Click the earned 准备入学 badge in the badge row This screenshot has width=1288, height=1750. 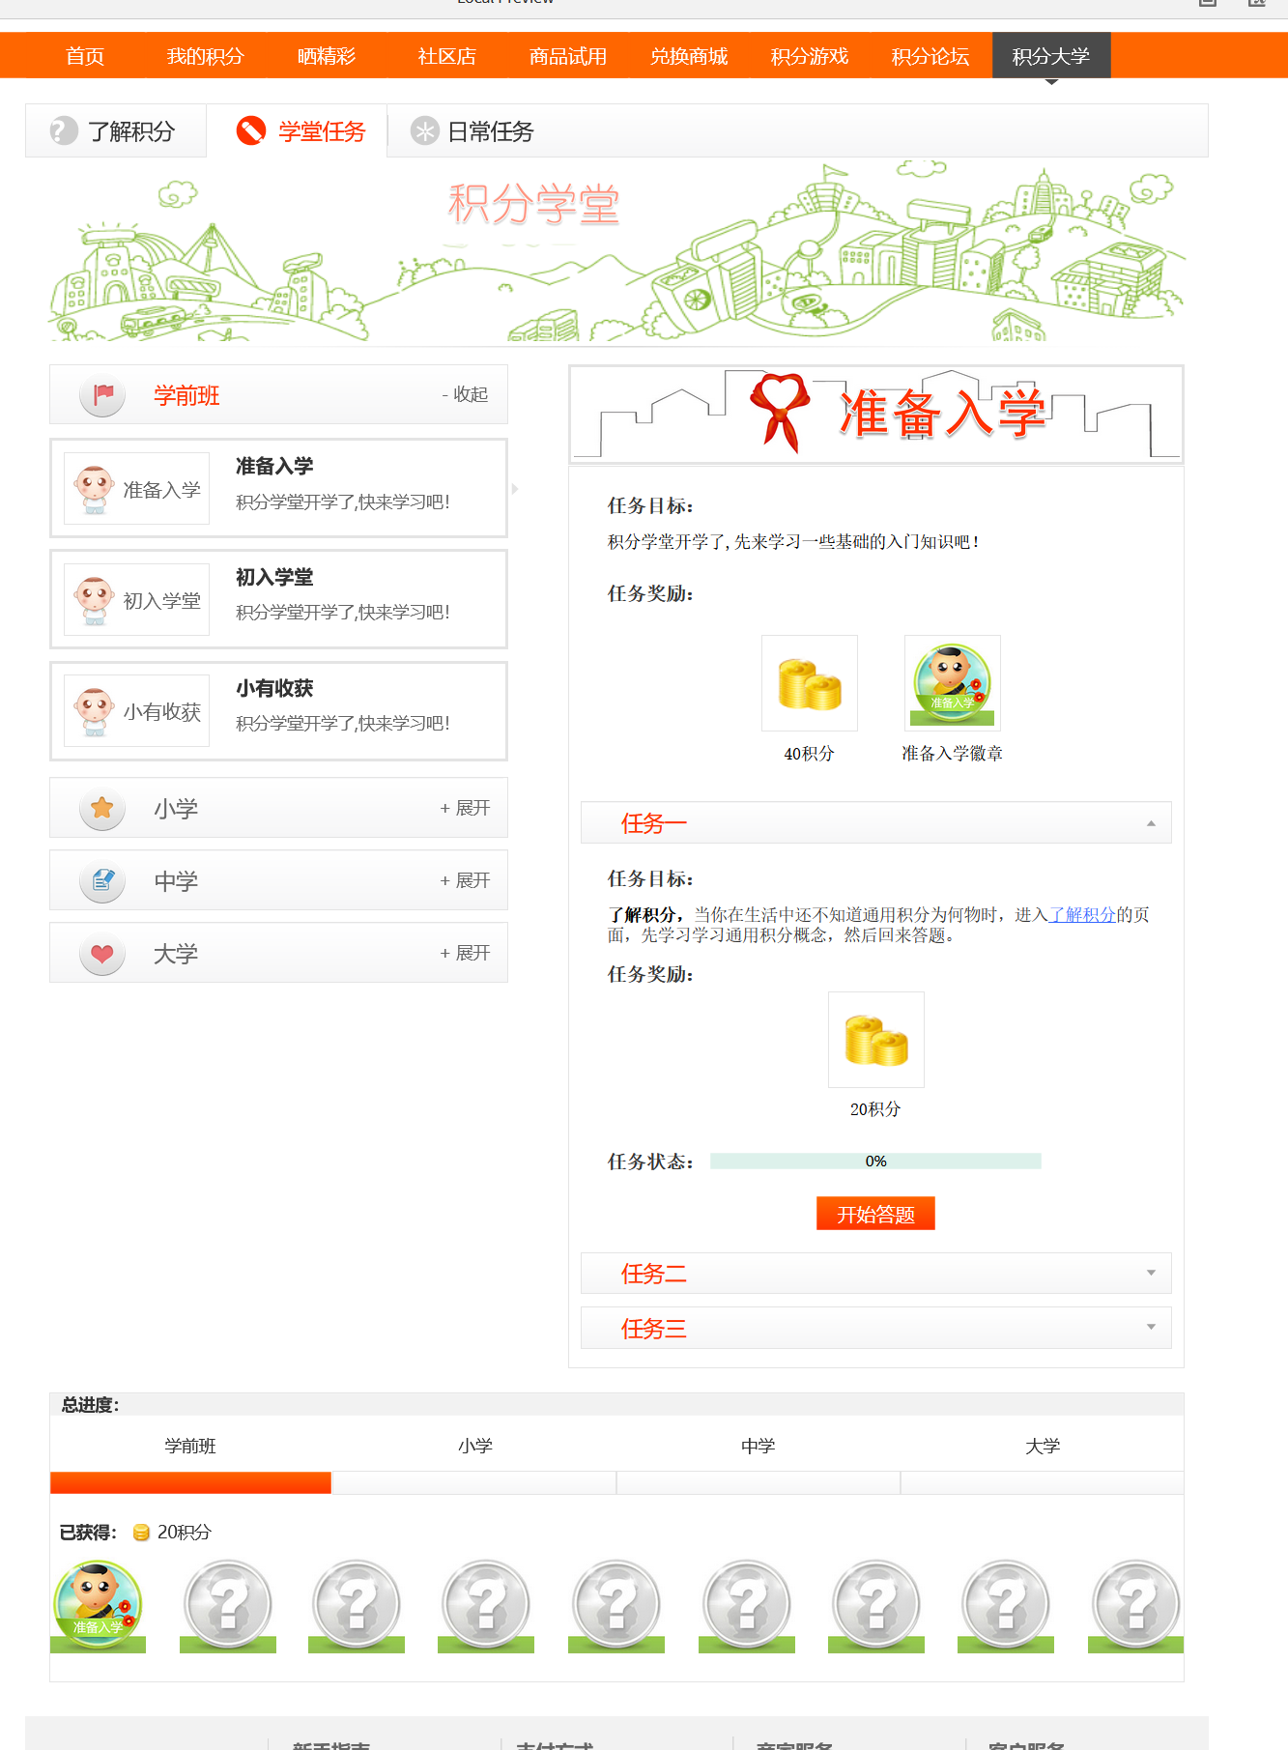98,1606
